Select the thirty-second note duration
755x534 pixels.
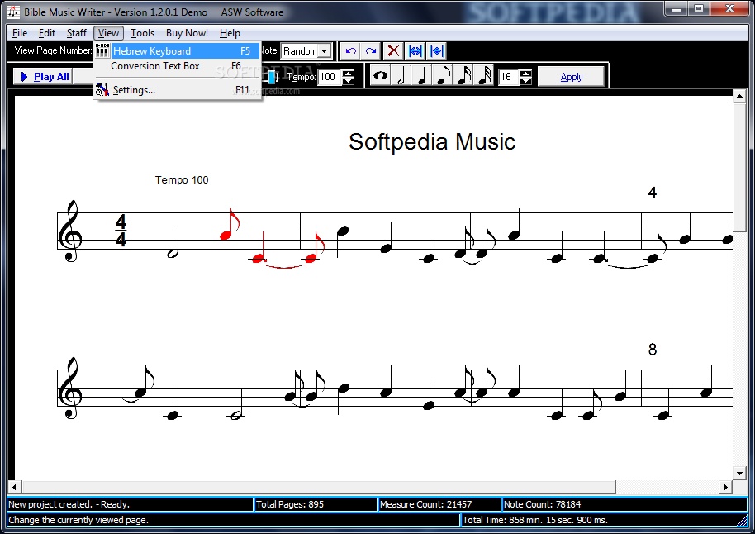(x=484, y=76)
